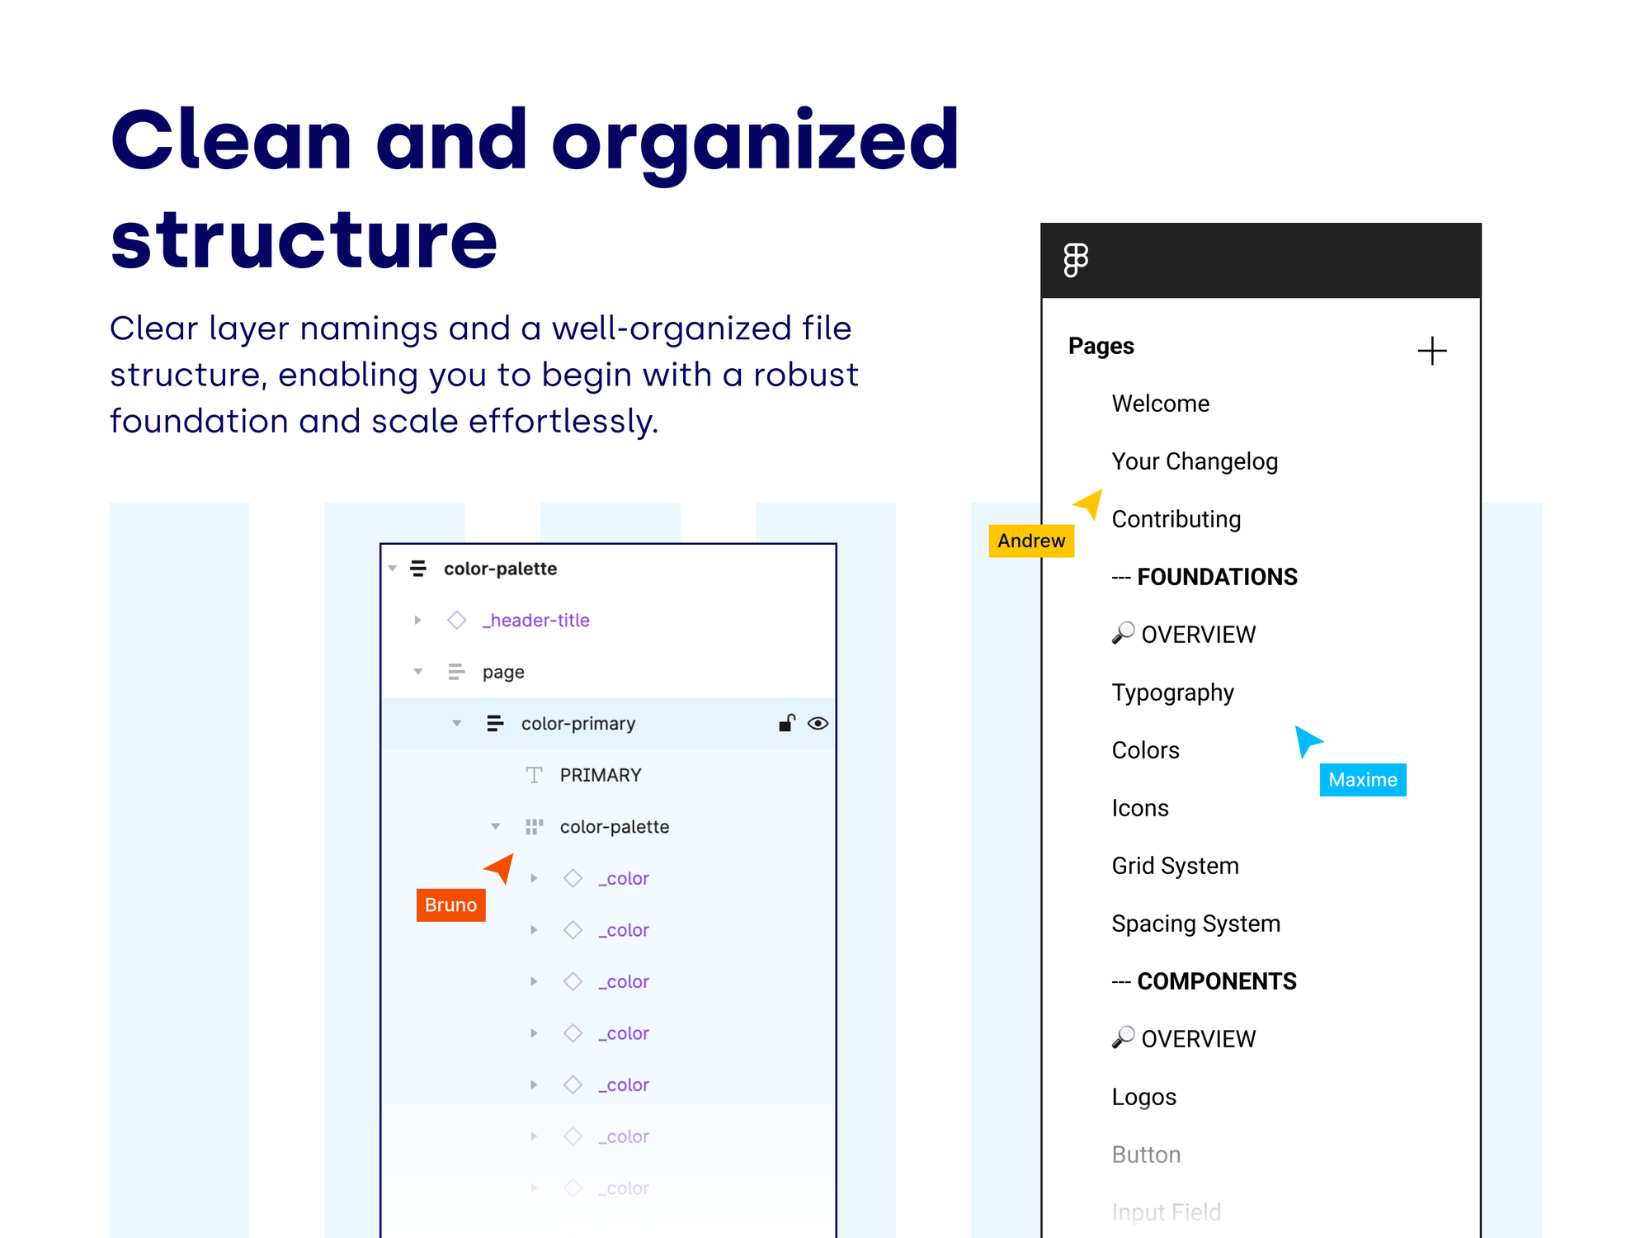
Task: Switch to the Typography page
Action: pos(1172,692)
